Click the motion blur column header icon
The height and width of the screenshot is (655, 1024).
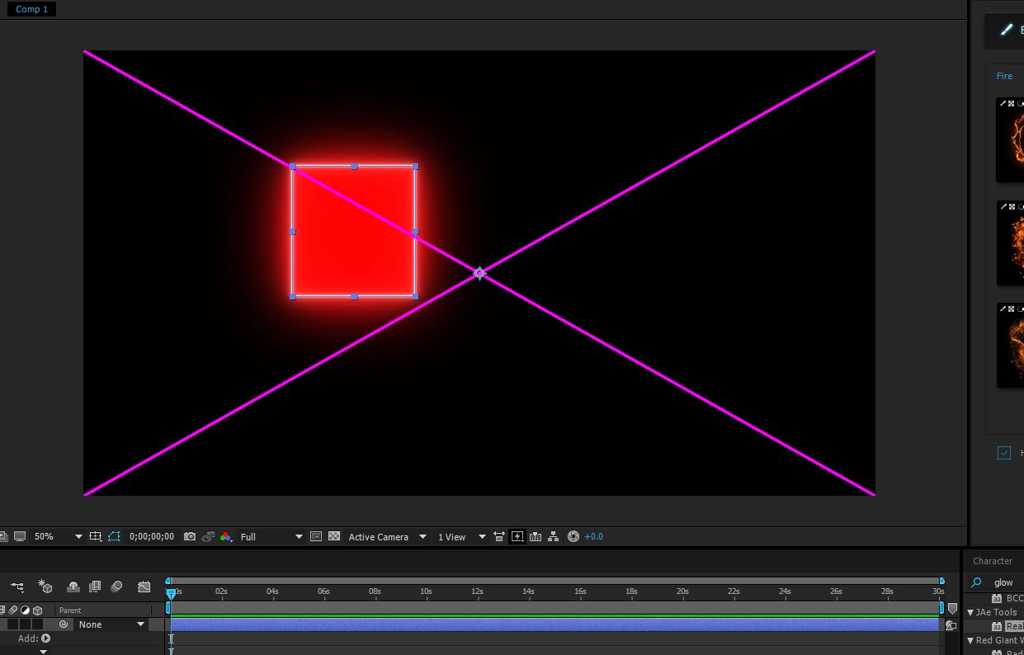(13, 610)
